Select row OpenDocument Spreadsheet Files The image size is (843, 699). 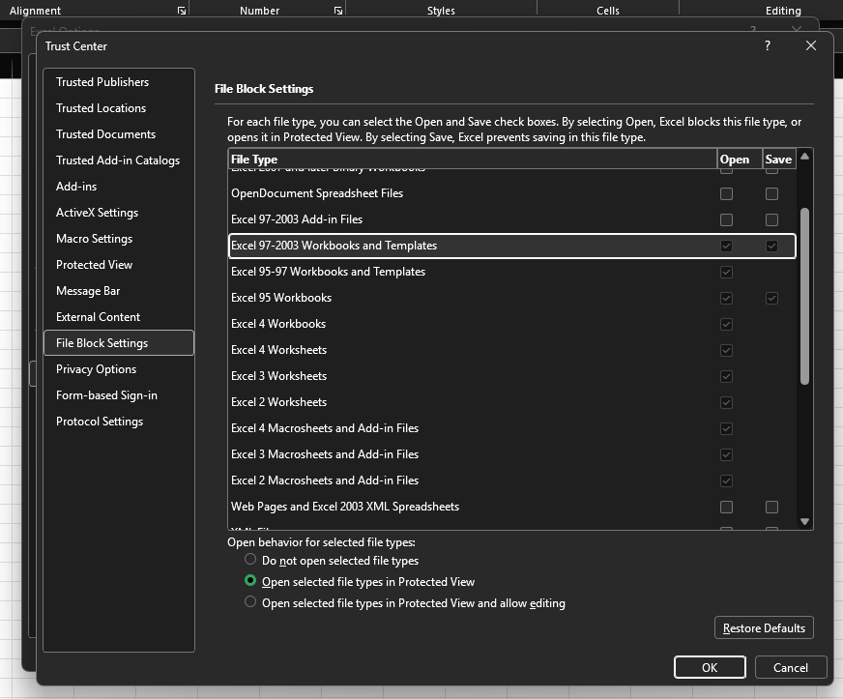511,193
